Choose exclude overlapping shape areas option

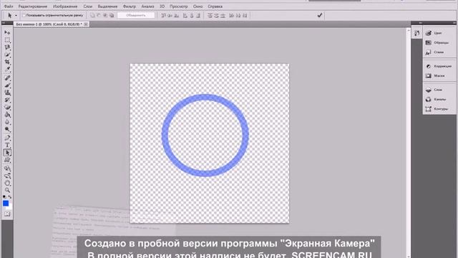(x=112, y=15)
